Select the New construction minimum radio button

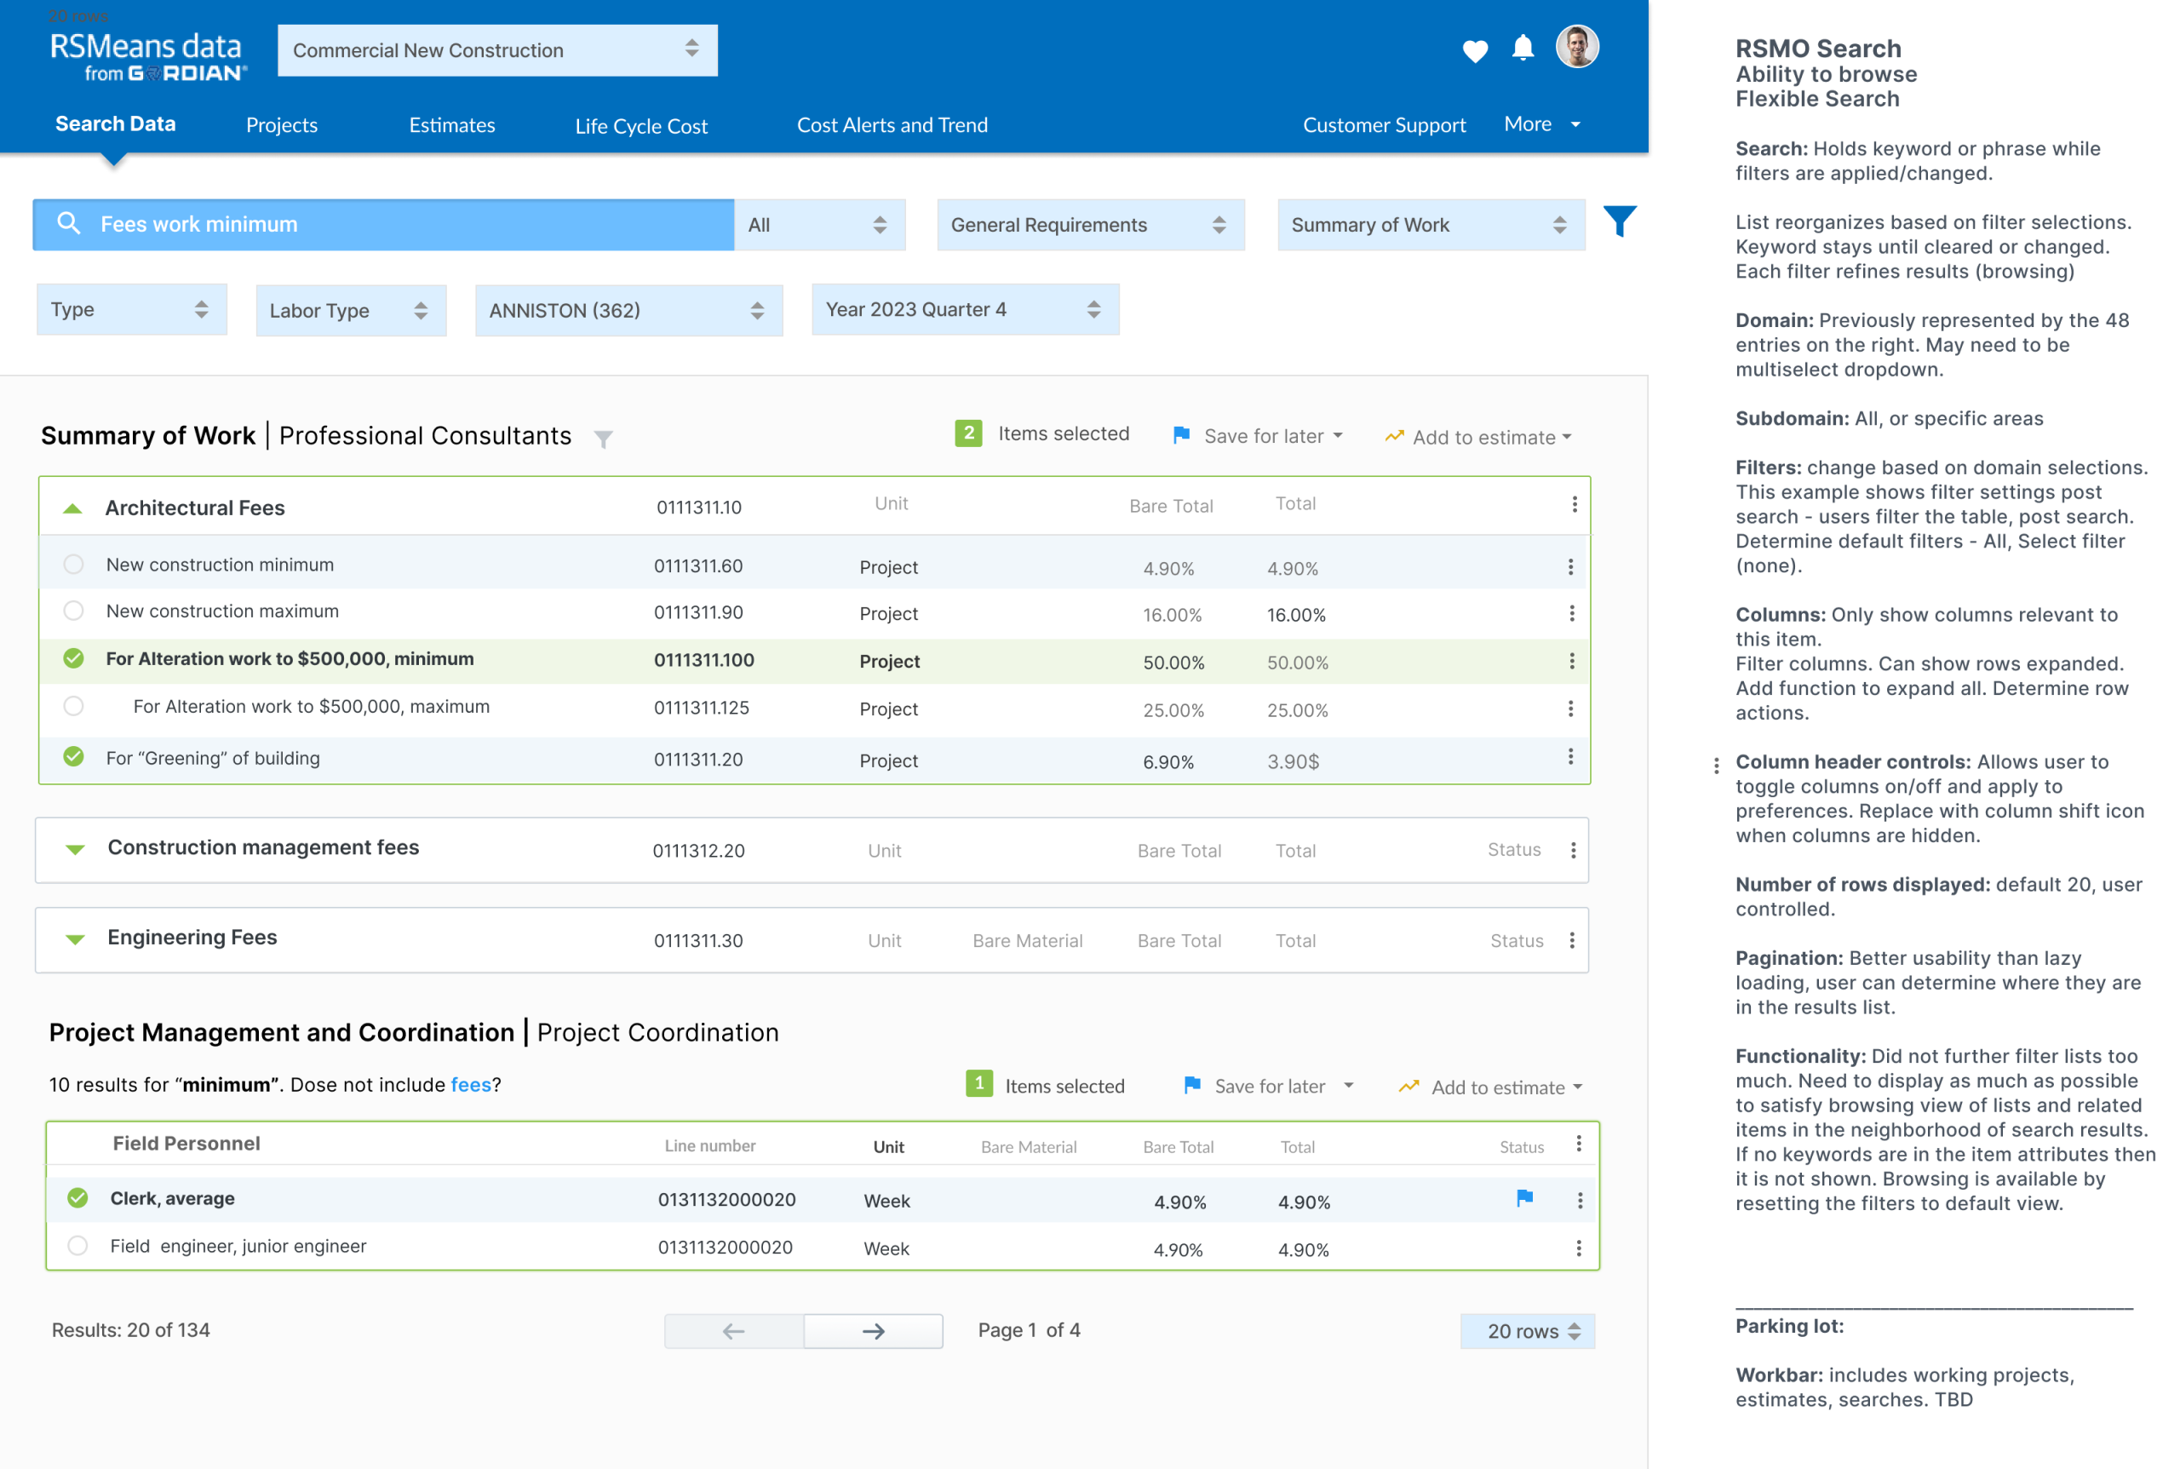(x=73, y=564)
